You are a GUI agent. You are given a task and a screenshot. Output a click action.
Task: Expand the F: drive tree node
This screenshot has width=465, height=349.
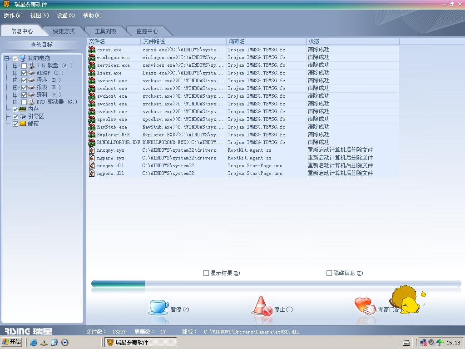(15, 95)
